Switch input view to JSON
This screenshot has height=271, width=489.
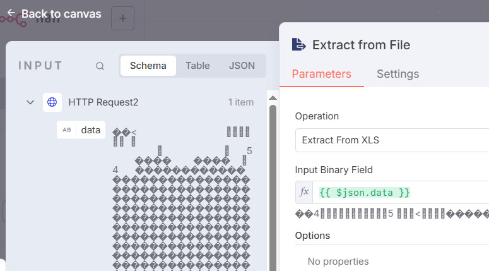[242, 66]
